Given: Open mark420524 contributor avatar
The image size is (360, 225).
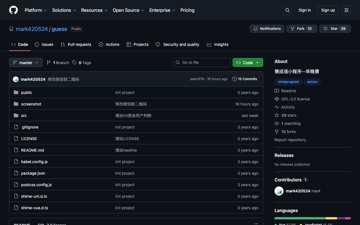Looking at the screenshot, I should [279, 191].
